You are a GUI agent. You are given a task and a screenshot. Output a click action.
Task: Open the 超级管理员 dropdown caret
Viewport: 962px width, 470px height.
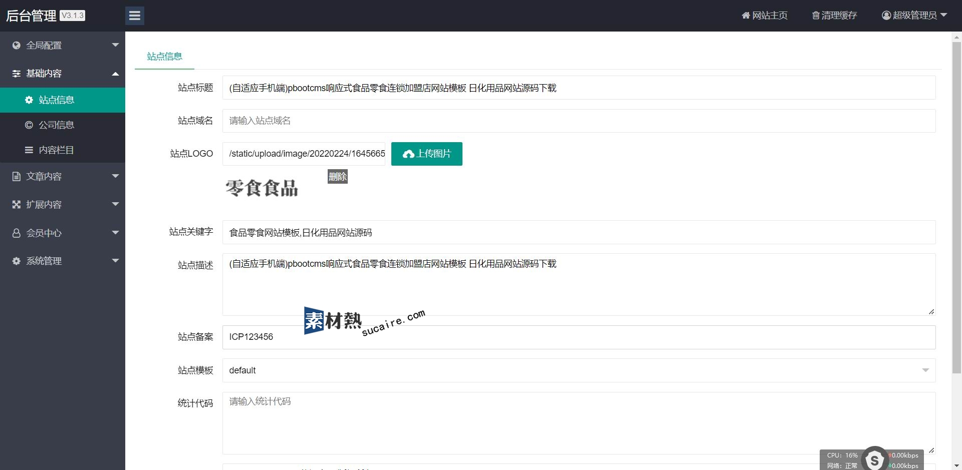943,15
